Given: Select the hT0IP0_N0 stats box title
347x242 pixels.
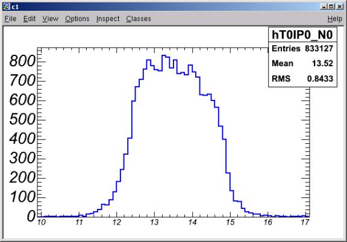Looking at the screenshot, I should (x=302, y=35).
